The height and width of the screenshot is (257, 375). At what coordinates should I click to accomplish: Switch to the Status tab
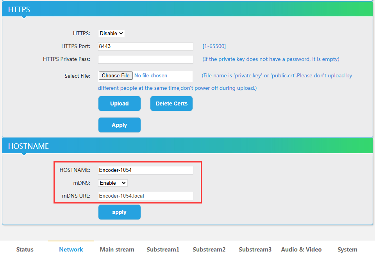[x=25, y=249]
